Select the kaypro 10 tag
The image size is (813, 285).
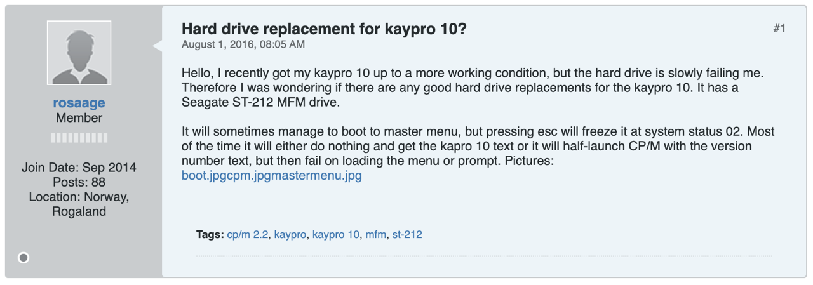pos(336,234)
